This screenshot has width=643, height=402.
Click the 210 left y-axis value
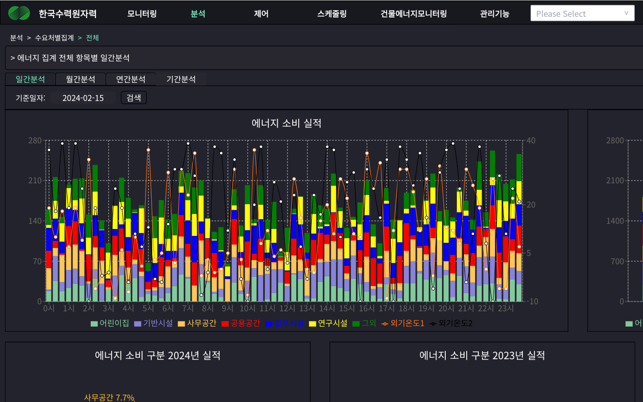coord(35,181)
